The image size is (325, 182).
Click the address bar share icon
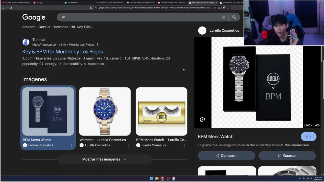(219, 8)
